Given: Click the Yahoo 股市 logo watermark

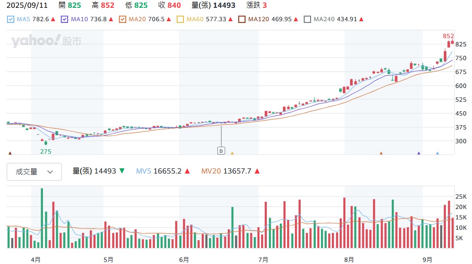Looking at the screenshot, I should pyautogui.click(x=46, y=41).
